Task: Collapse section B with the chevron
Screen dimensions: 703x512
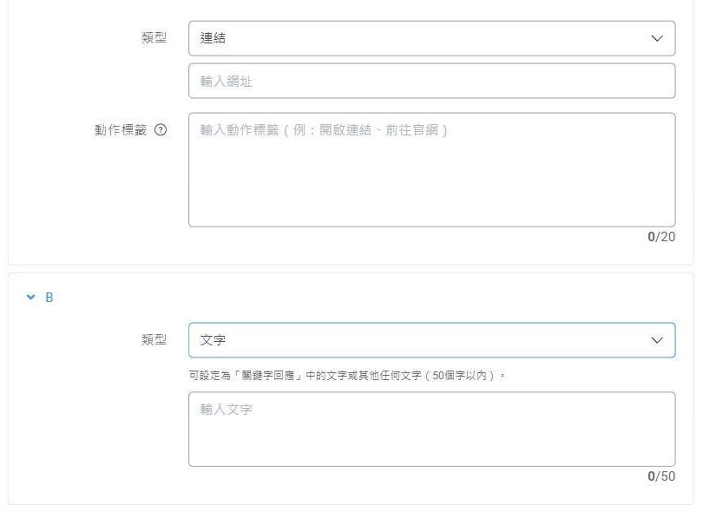Action: coord(30,297)
